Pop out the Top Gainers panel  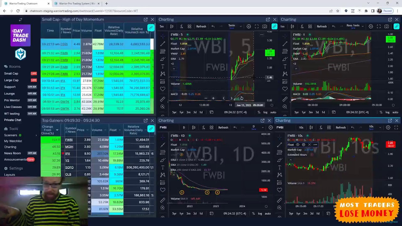(x=146, y=121)
